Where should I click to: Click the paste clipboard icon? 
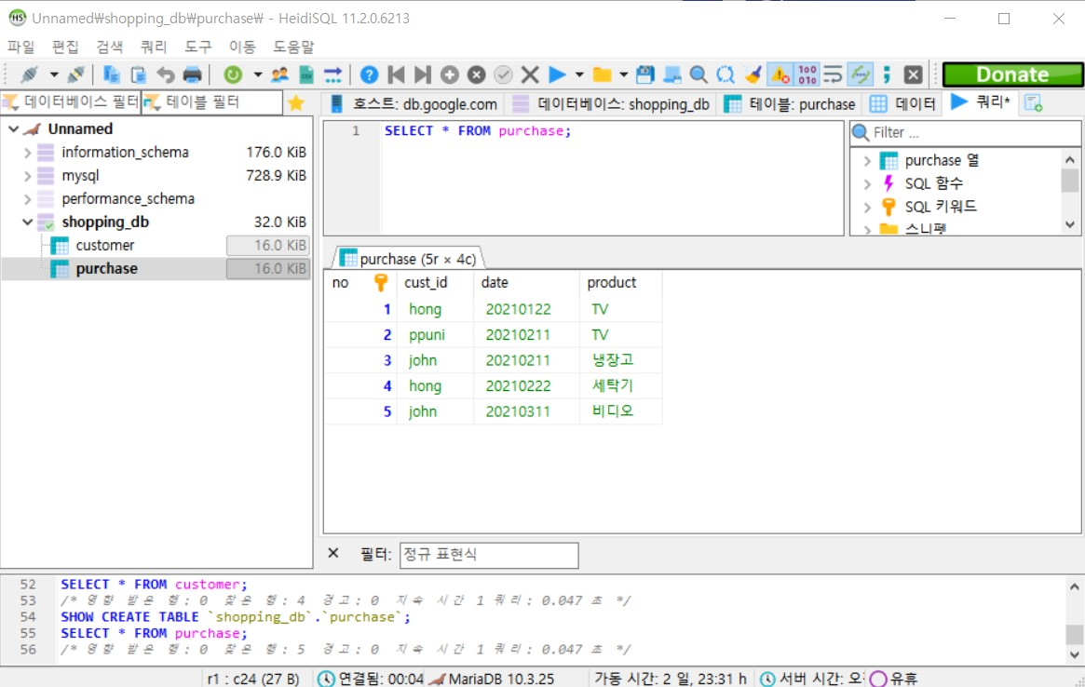[139, 74]
